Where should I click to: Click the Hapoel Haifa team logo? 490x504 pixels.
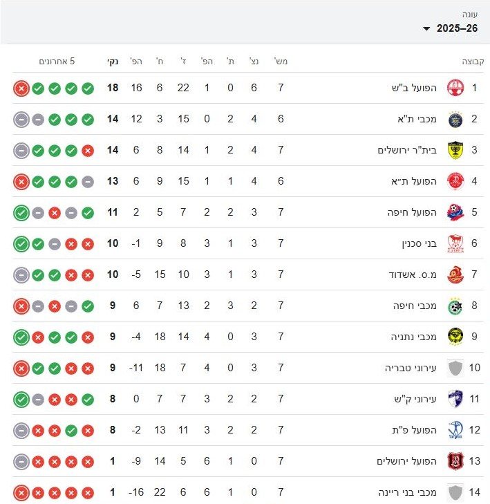pyautogui.click(x=455, y=212)
